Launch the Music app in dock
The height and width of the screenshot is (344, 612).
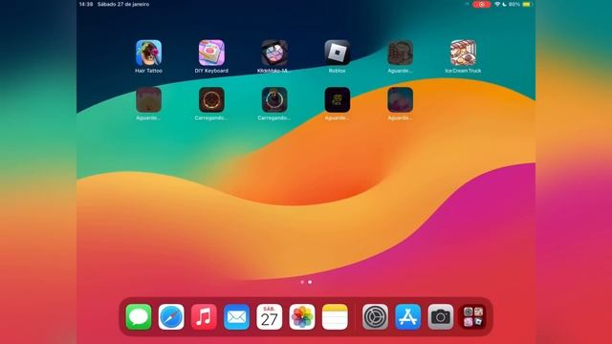204,316
